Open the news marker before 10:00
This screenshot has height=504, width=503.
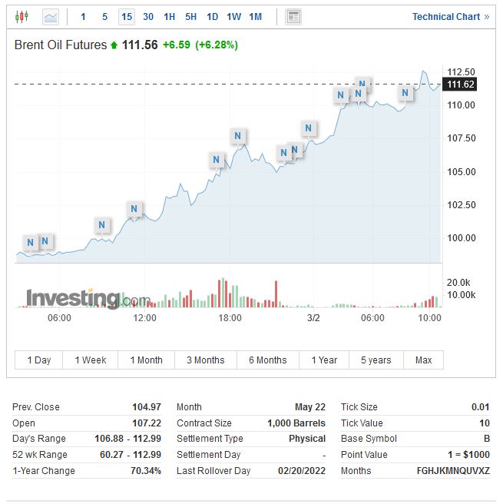click(405, 93)
